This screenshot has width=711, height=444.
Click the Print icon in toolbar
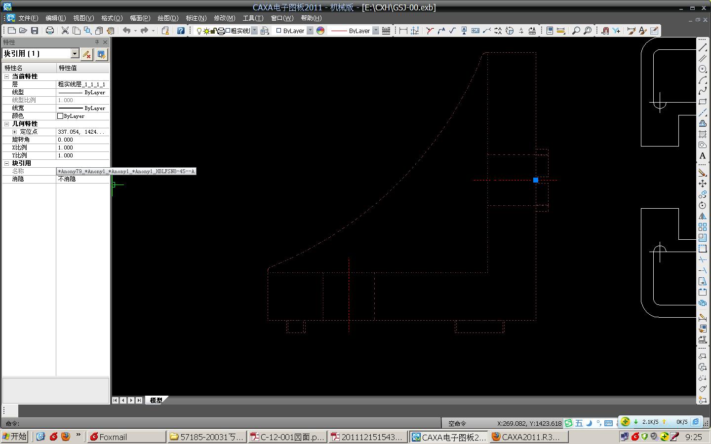point(50,31)
